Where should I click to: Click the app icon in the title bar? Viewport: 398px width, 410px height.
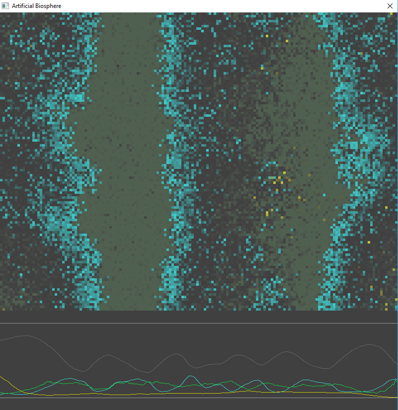[6, 6]
